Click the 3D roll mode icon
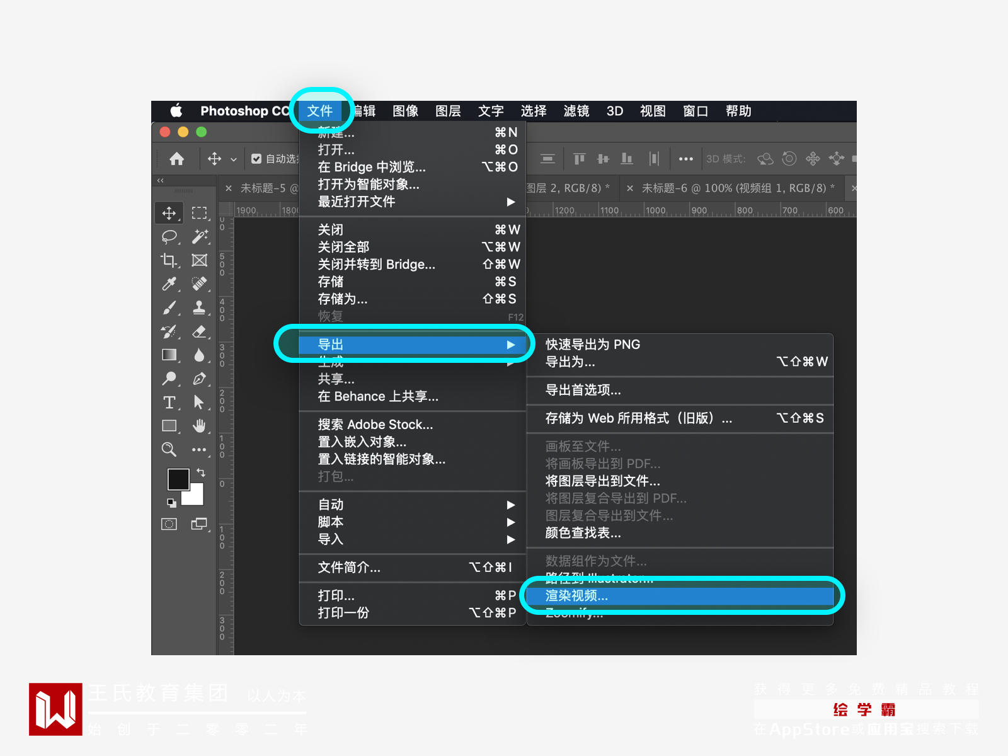Image resolution: width=1008 pixels, height=756 pixels. [x=789, y=159]
